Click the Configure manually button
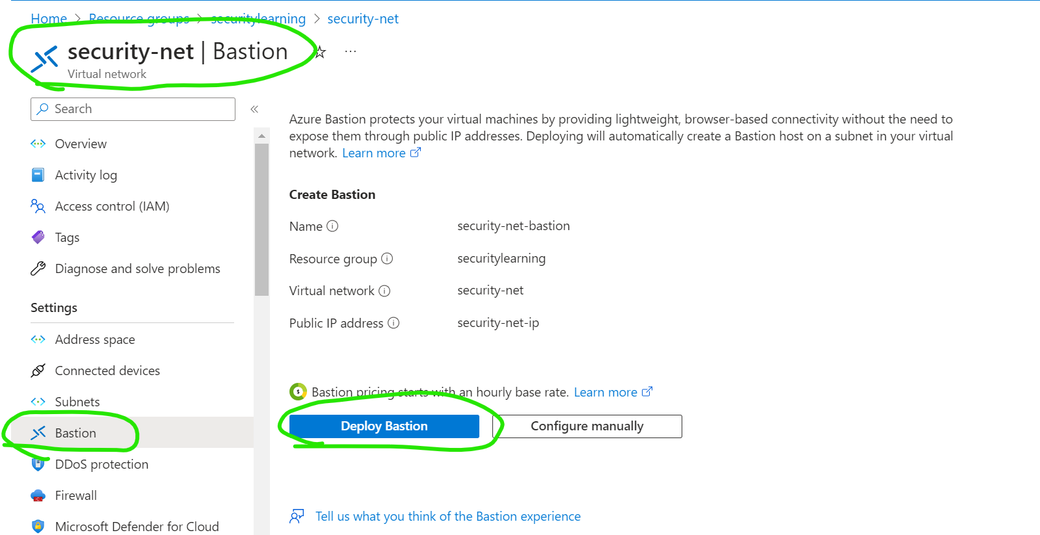 point(587,426)
